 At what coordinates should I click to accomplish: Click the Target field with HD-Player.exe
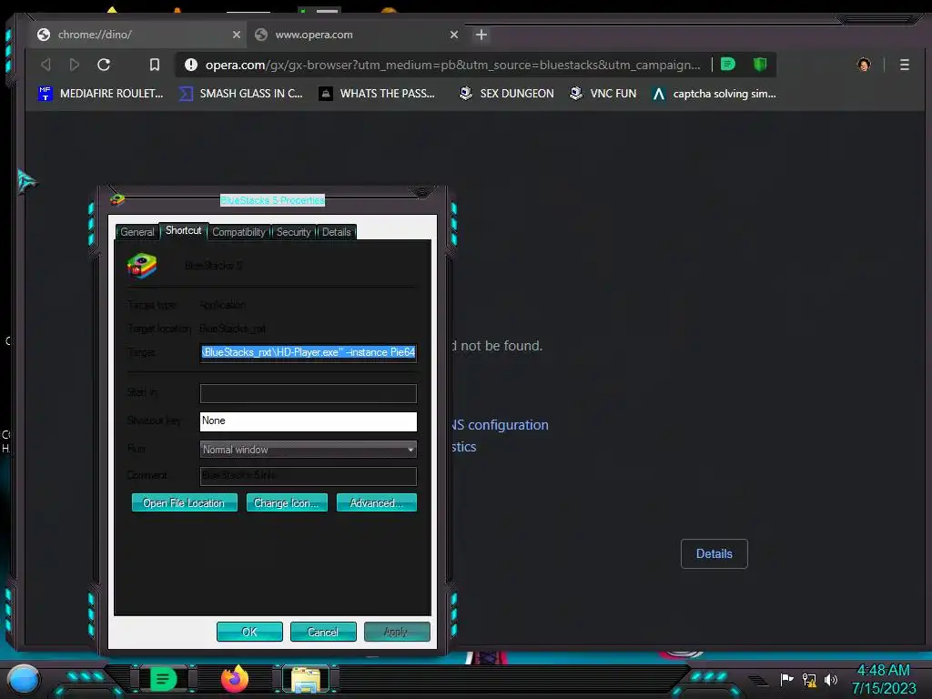coord(308,352)
